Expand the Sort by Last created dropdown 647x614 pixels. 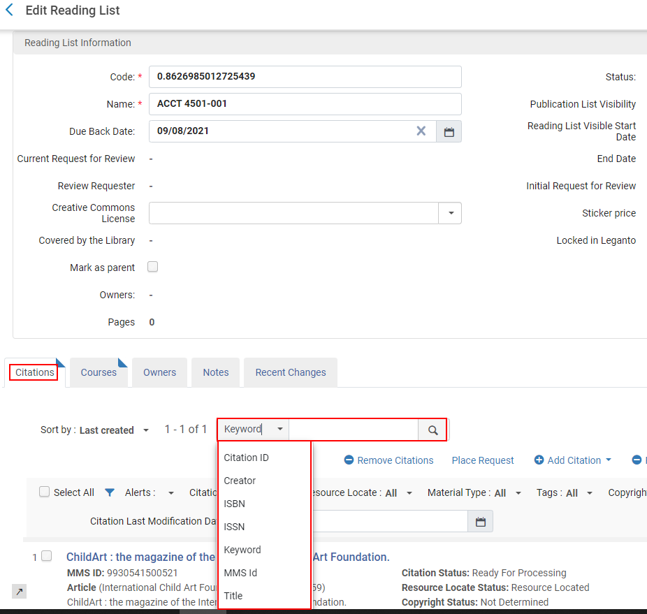(x=145, y=430)
